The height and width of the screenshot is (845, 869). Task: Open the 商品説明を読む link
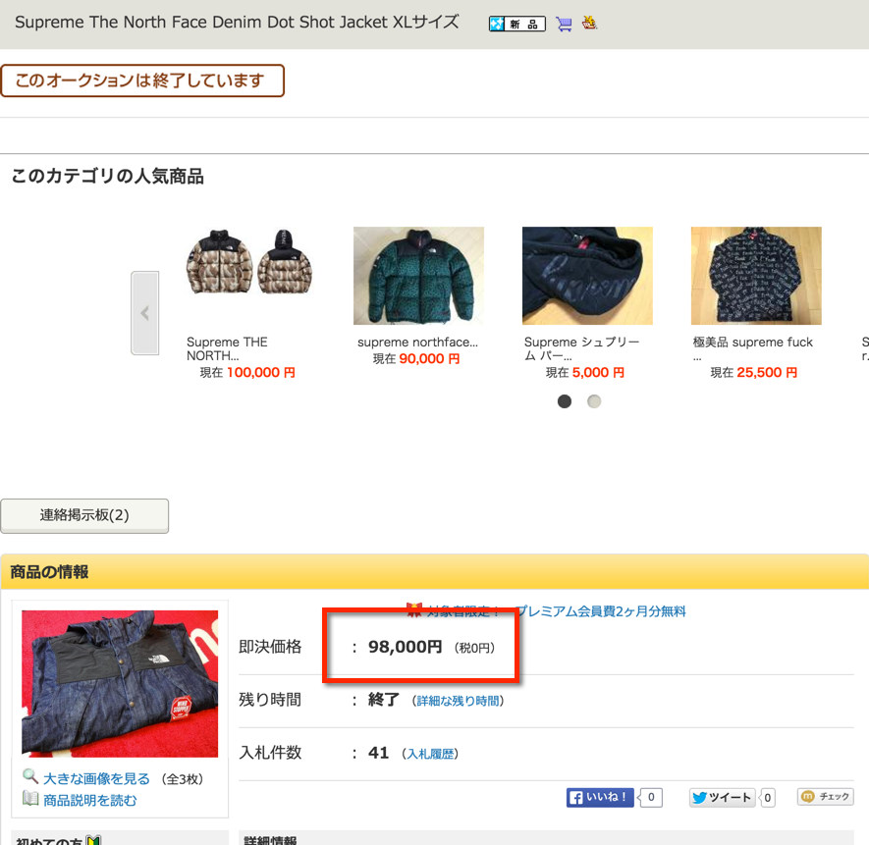coord(89,800)
